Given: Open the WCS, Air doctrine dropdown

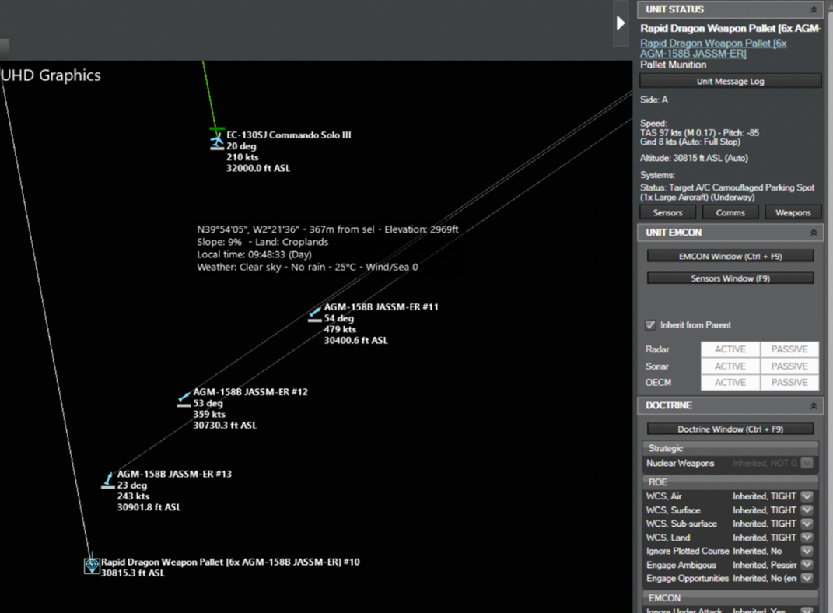Looking at the screenshot, I should tap(807, 496).
